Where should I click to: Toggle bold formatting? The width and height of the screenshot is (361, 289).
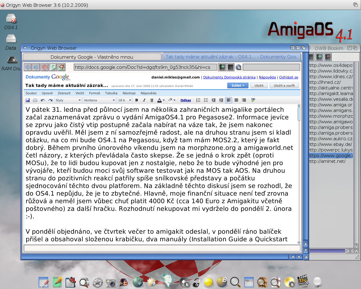click(x=137, y=100)
